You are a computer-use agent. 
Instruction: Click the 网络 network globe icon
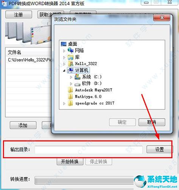click(x=70, y=51)
